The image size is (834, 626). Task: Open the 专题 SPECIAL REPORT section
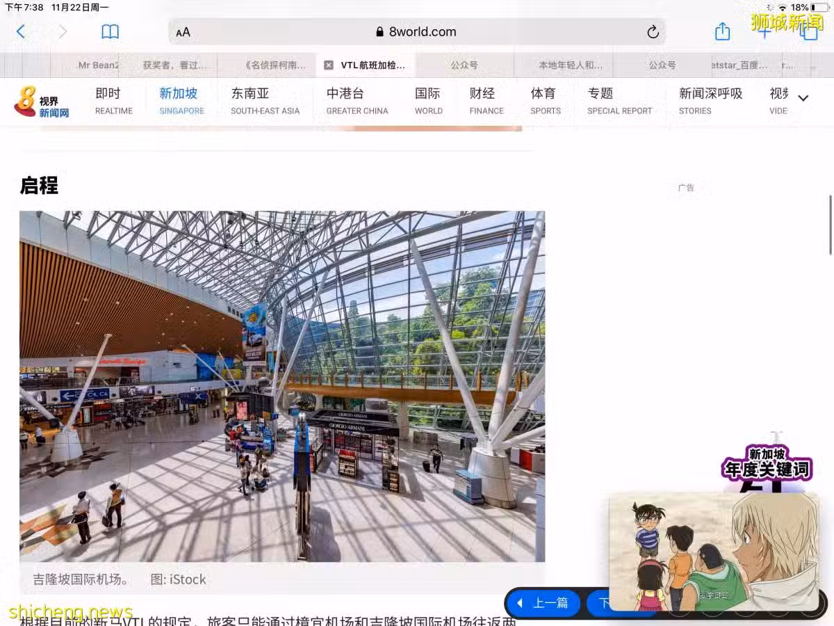(619, 101)
